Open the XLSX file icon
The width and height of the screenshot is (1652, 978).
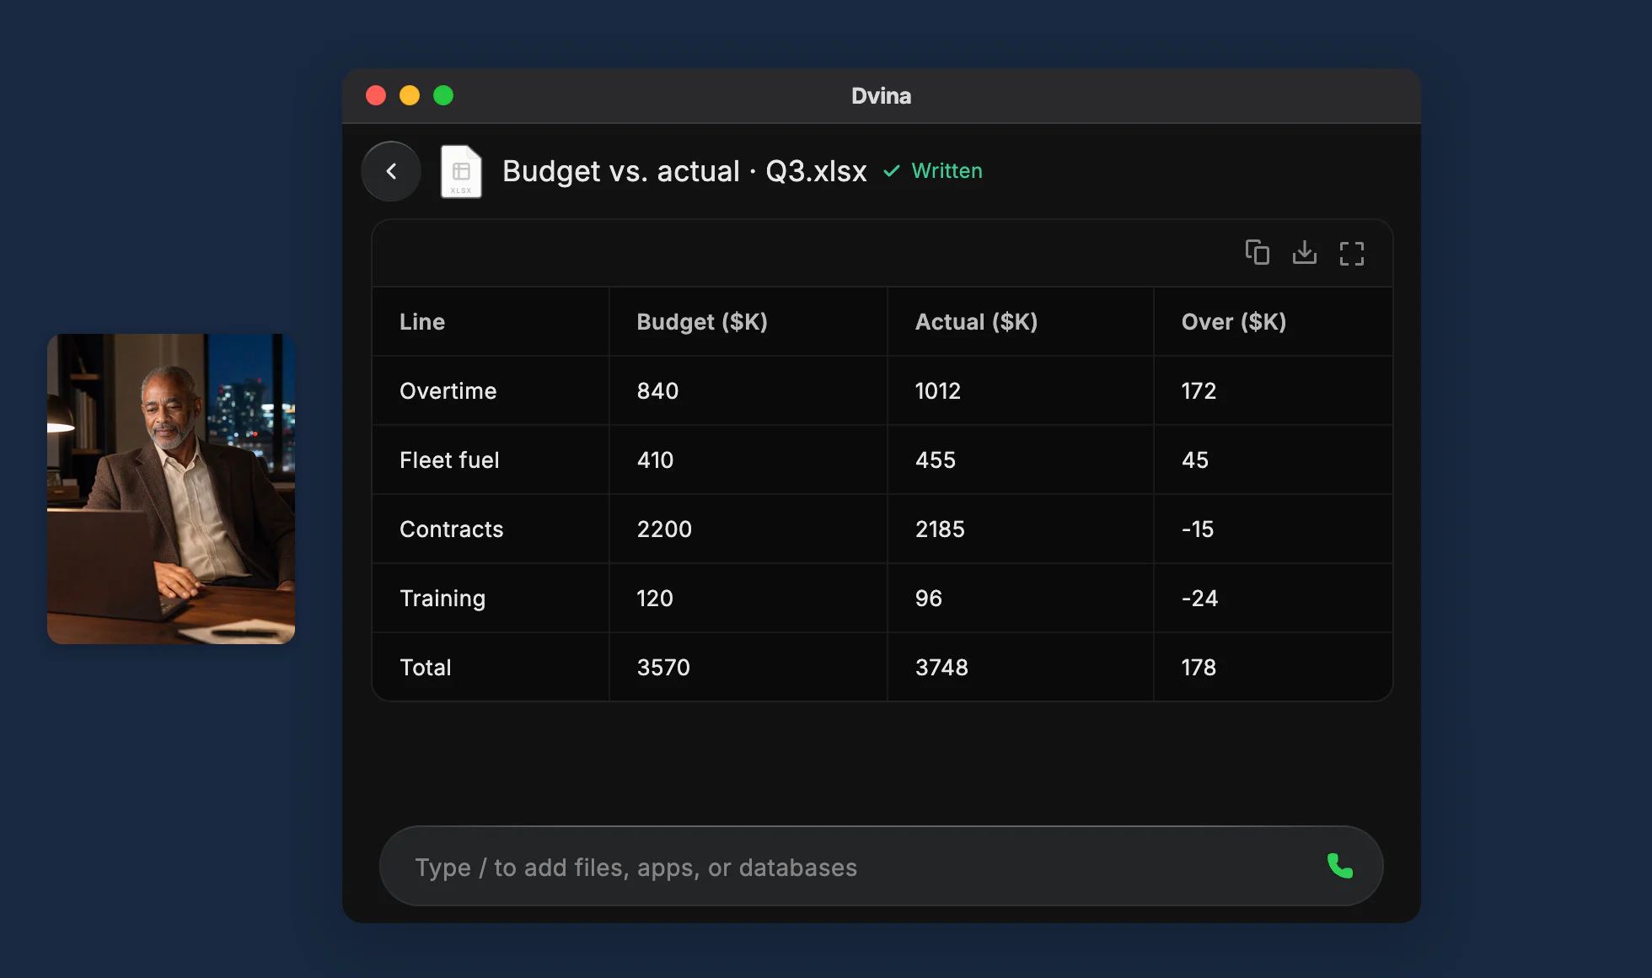coord(461,171)
